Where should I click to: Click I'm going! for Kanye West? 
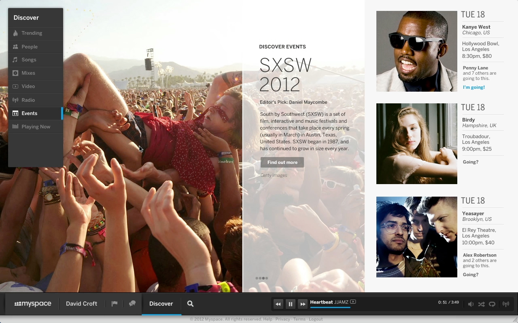coord(474,87)
